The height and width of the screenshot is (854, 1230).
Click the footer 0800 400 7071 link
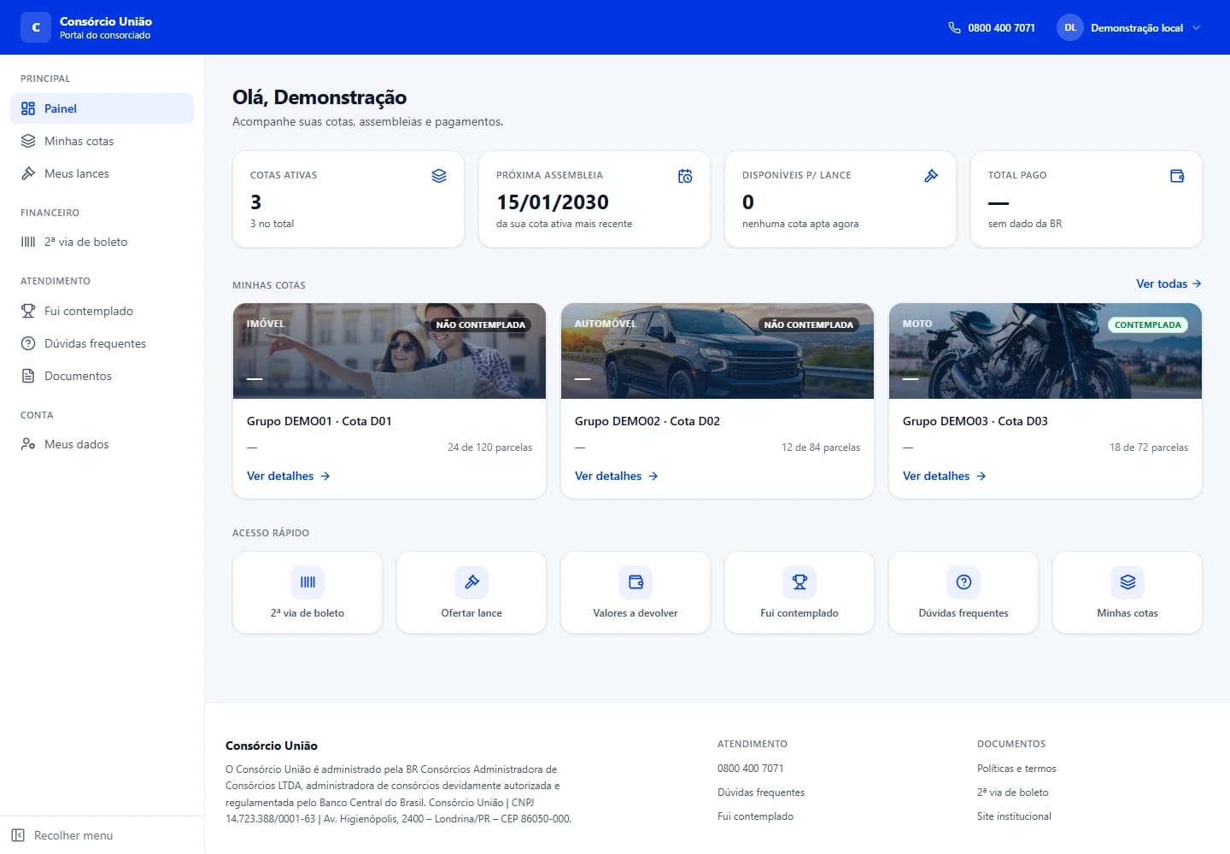point(751,769)
